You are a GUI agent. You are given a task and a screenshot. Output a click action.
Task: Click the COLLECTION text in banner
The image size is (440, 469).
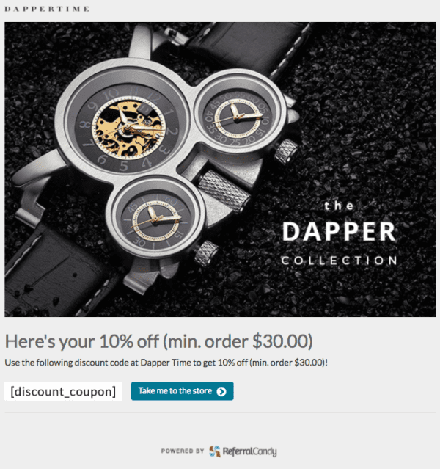[x=340, y=261]
